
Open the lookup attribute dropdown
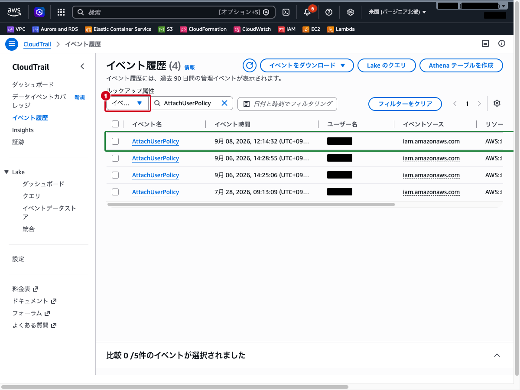tap(128, 103)
